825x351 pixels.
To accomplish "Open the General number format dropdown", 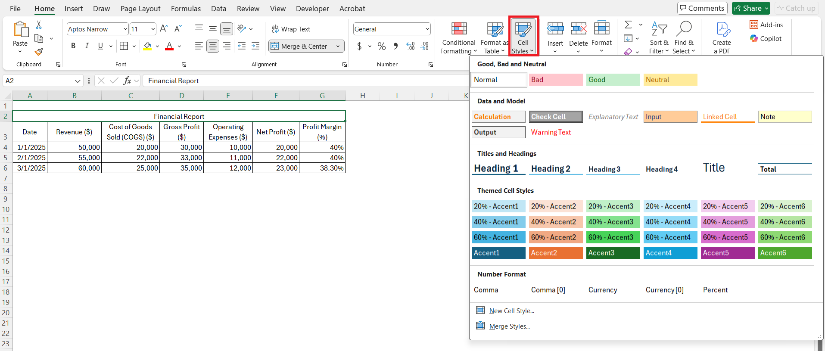I will coord(427,29).
